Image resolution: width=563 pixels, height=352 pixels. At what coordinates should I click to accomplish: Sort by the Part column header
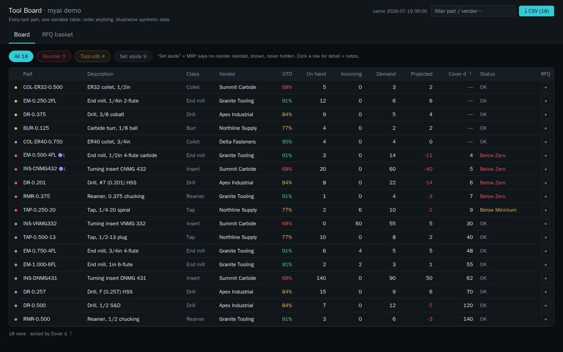[x=28, y=74]
